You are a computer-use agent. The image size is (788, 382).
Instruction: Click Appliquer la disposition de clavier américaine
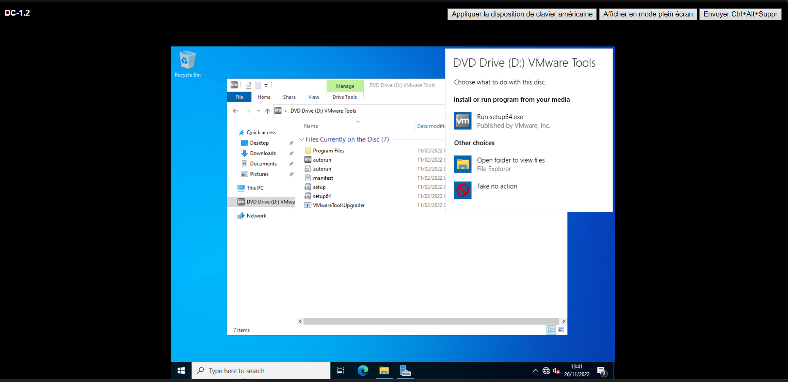coord(522,14)
